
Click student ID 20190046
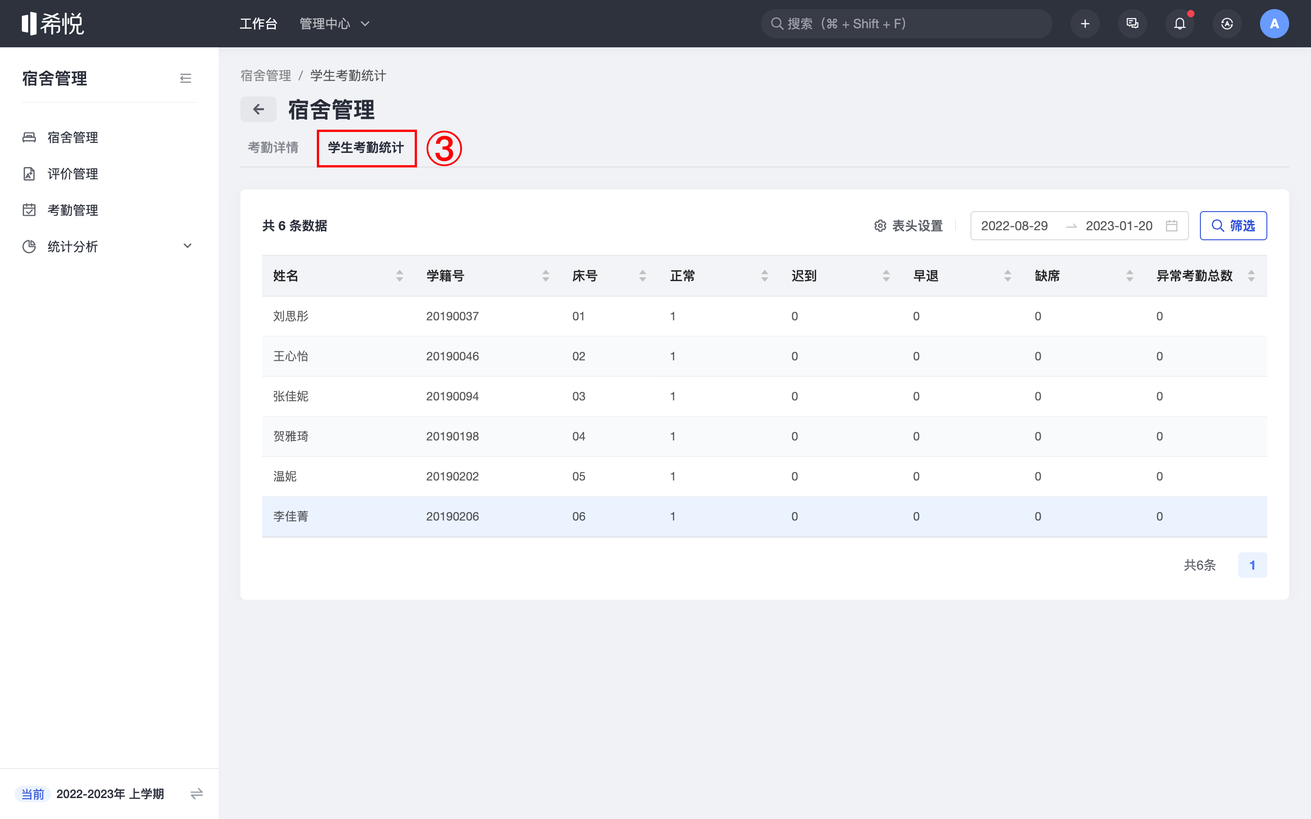[x=452, y=356]
